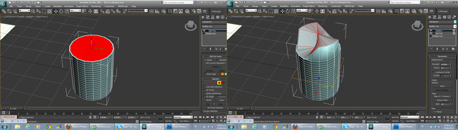Open Customize menu in left window
The image size is (458, 130).
[109, 6]
